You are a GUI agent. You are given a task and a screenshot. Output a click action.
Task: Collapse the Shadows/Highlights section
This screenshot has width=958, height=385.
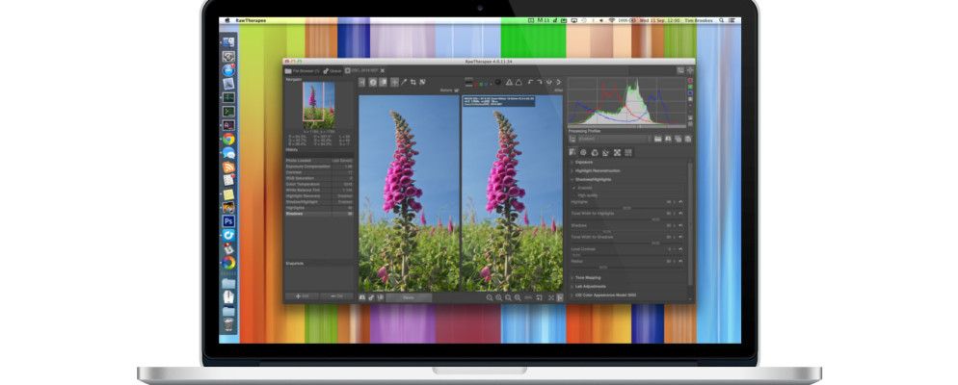tap(592, 179)
